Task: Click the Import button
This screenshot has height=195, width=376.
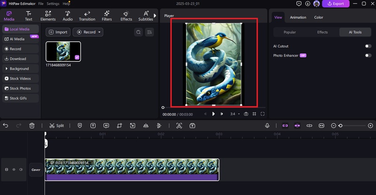Action: 58,32
